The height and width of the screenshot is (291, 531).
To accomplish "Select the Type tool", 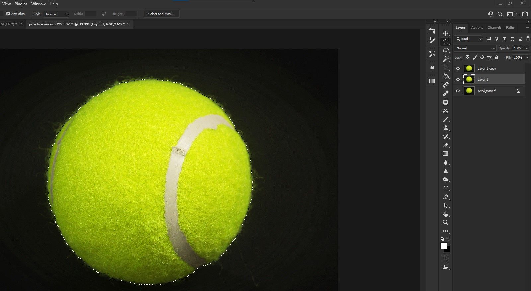I will click(446, 188).
